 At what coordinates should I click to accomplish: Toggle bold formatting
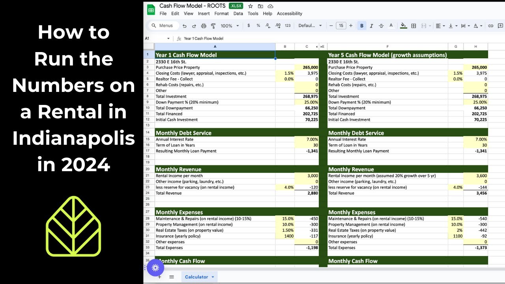pyautogui.click(x=362, y=26)
